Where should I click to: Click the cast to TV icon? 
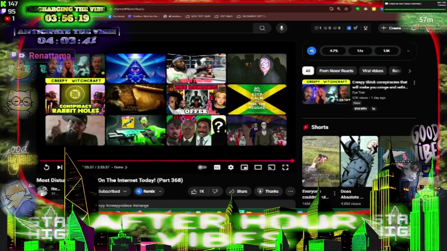[271, 168]
